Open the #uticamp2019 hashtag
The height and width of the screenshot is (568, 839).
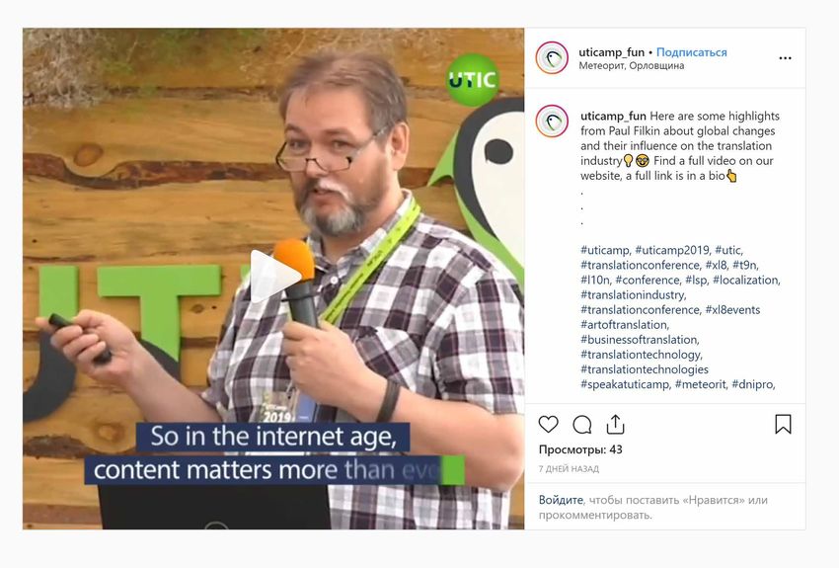(672, 250)
